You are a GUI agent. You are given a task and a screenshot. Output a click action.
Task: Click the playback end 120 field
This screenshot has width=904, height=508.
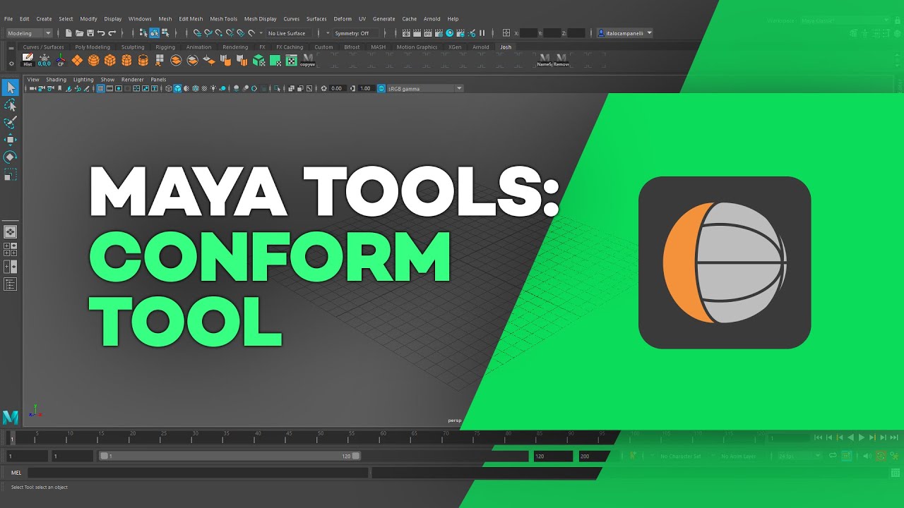552,456
